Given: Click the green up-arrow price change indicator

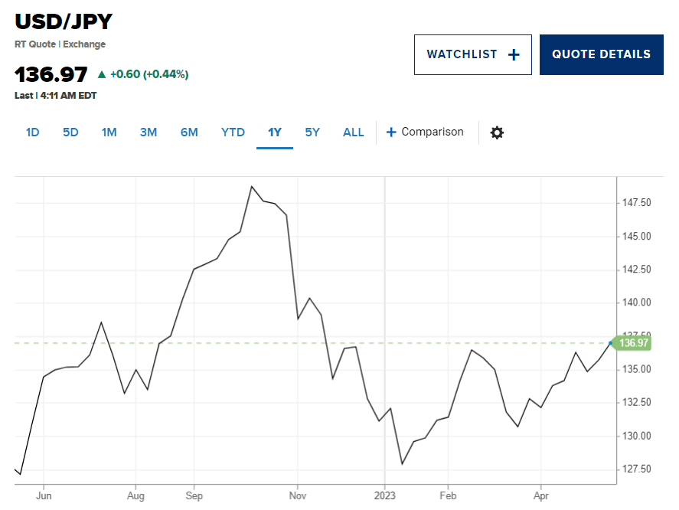Looking at the screenshot, I should click(101, 74).
